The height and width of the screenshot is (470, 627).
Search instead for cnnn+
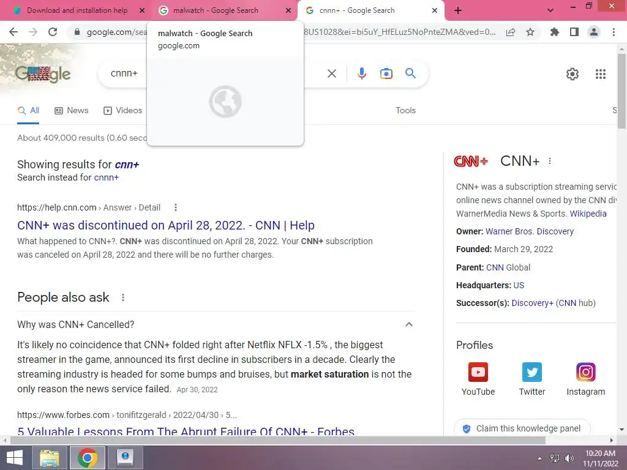click(106, 177)
